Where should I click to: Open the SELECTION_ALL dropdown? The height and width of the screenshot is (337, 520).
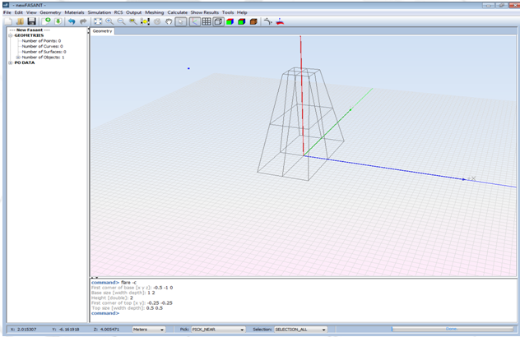pos(301,329)
